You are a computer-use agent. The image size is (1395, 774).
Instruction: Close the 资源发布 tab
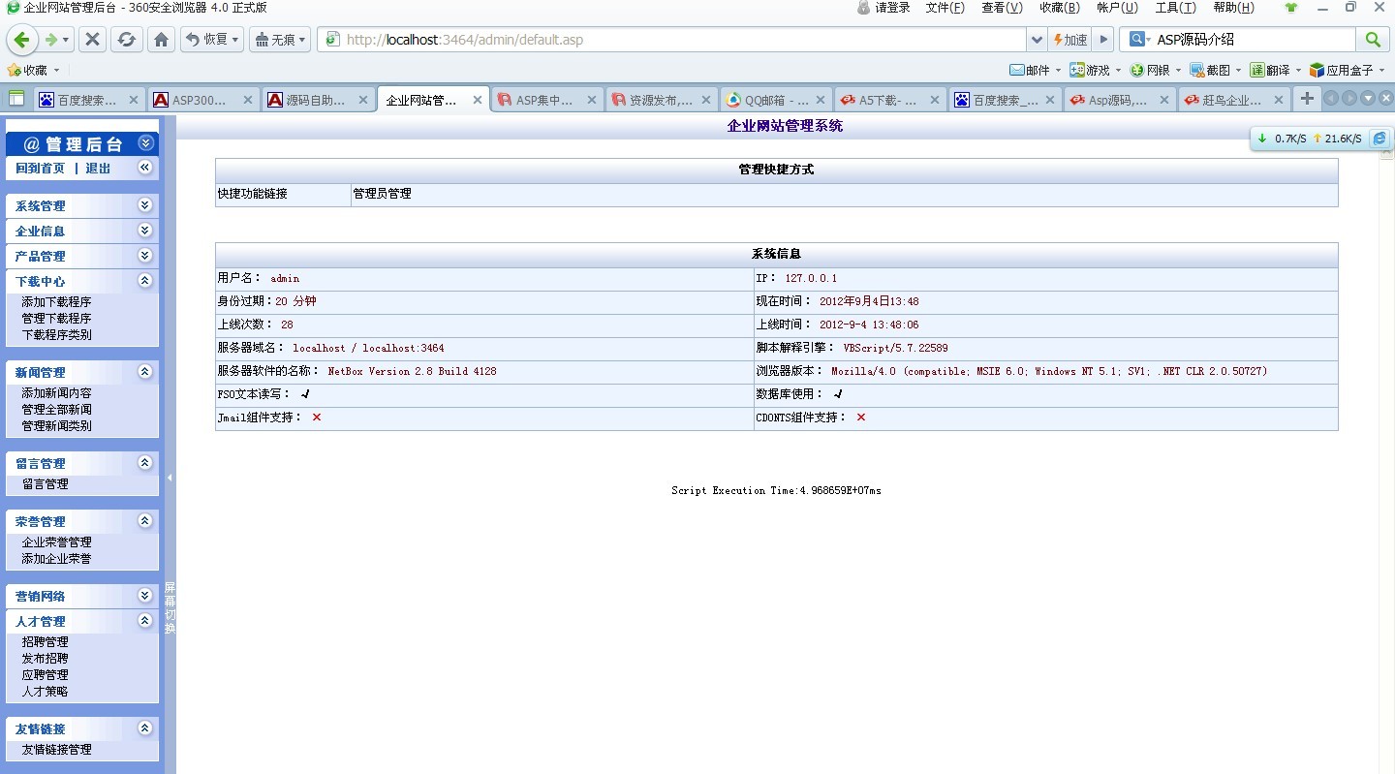(x=706, y=100)
